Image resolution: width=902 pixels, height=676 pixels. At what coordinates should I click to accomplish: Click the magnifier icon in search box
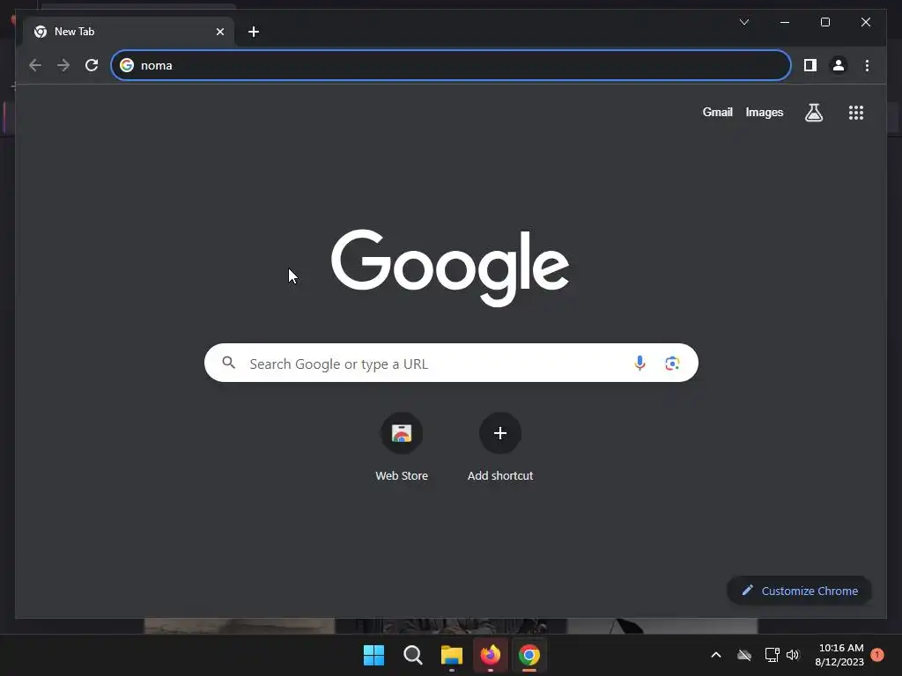[229, 363]
